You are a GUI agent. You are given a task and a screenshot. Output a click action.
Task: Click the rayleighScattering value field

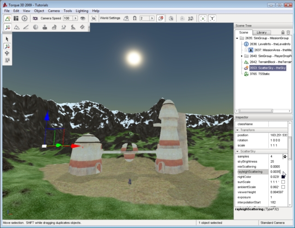click(275, 171)
